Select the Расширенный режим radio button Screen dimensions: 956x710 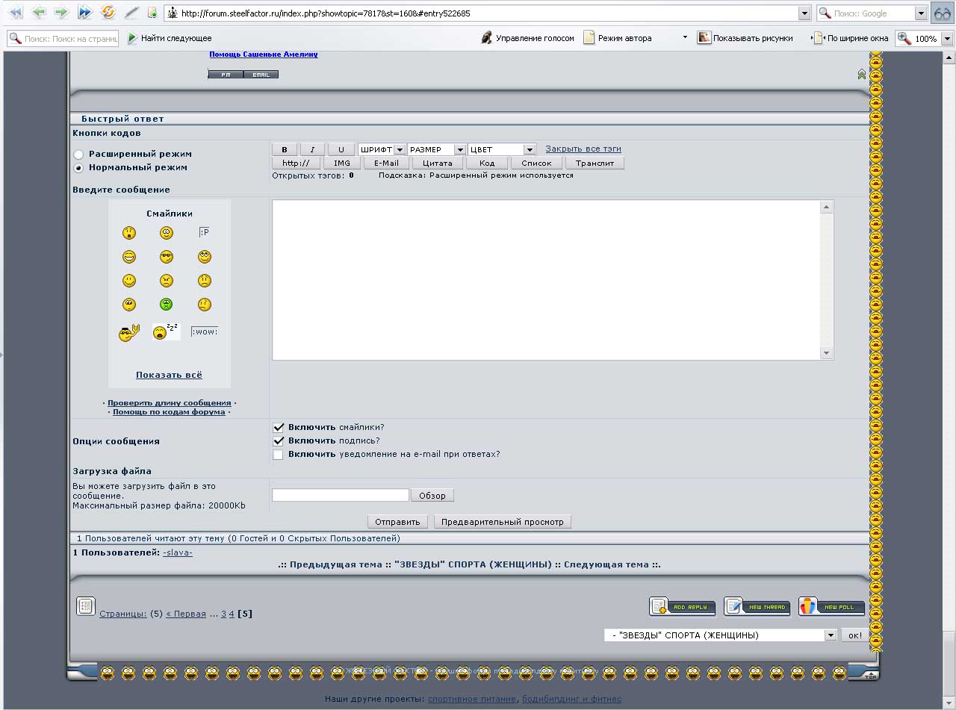pos(78,154)
